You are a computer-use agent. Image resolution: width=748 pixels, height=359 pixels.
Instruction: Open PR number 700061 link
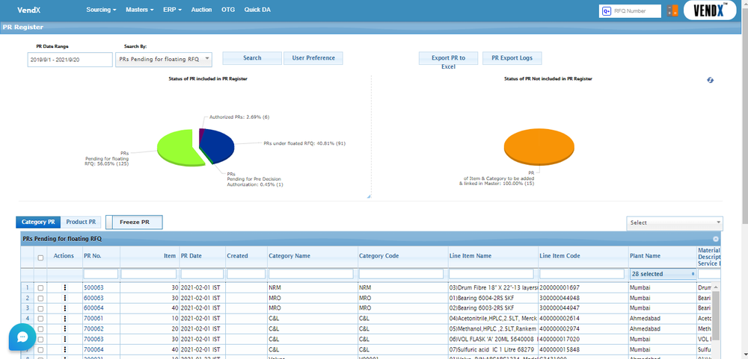click(93, 319)
